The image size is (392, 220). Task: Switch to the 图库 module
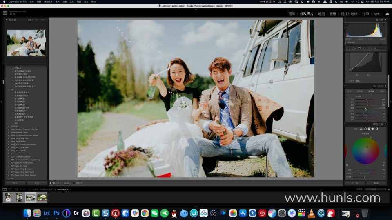point(292,13)
